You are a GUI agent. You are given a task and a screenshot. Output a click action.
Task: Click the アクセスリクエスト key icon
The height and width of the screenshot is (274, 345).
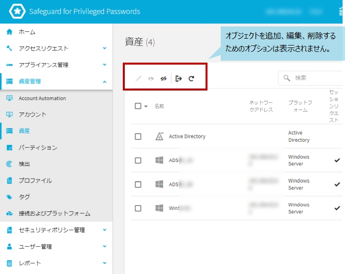(9, 48)
